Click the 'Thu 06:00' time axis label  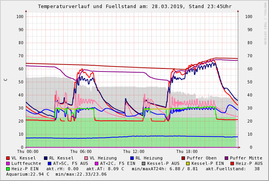(81, 151)
